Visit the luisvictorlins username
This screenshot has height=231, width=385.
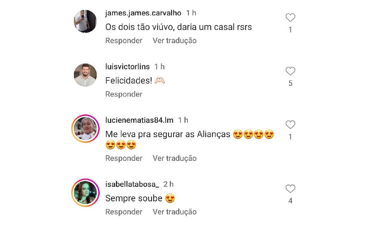[x=127, y=67]
